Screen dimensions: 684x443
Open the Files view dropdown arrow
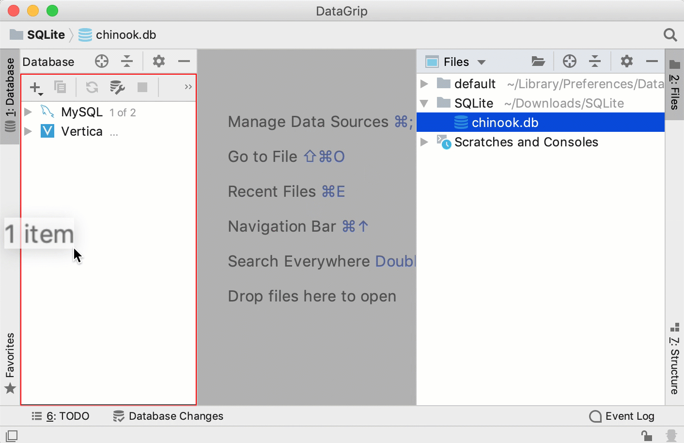(x=482, y=62)
